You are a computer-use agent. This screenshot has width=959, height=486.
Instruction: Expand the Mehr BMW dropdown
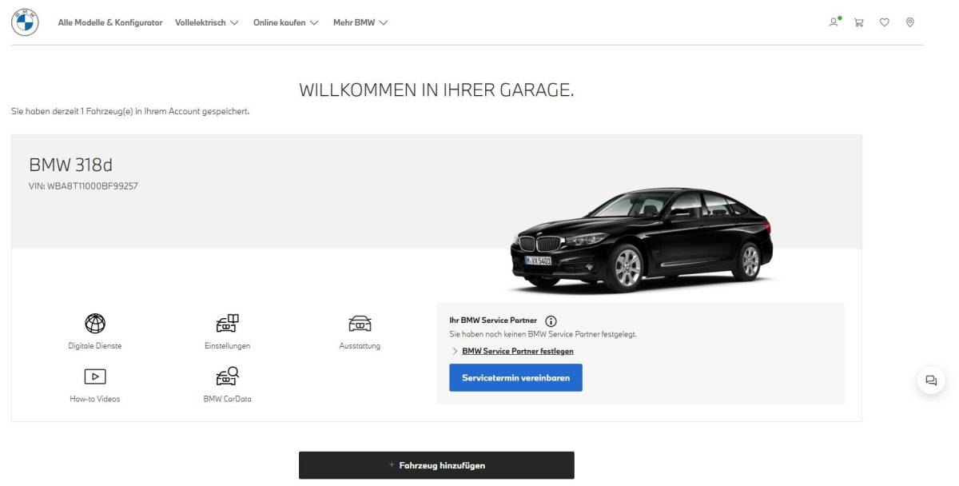click(x=360, y=22)
